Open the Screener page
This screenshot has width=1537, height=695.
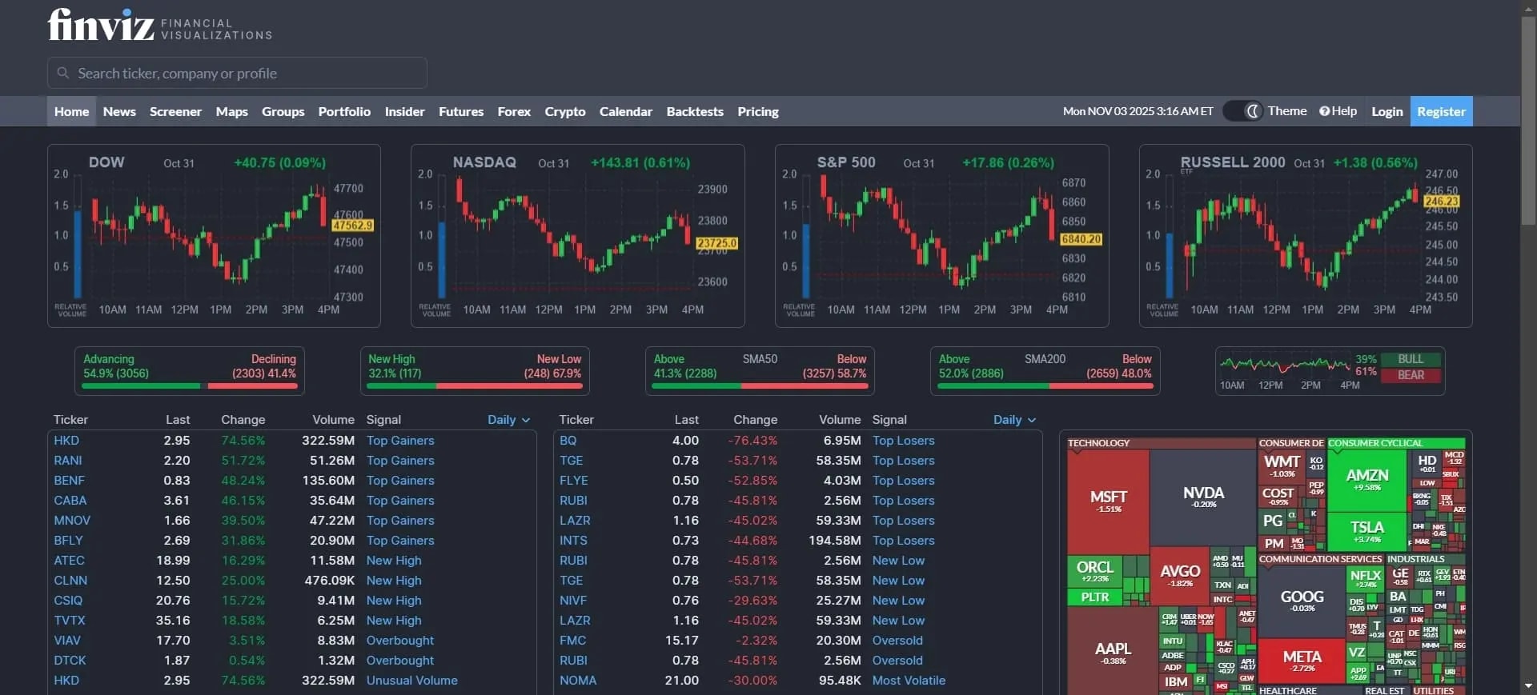point(175,111)
